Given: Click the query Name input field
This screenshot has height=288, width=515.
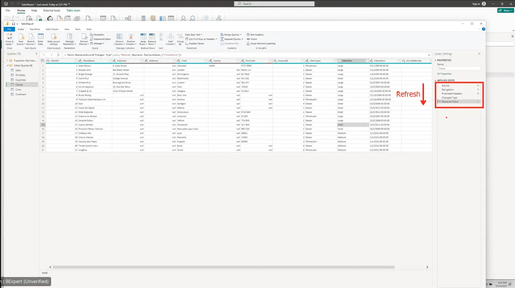Looking at the screenshot, I should pos(459,68).
